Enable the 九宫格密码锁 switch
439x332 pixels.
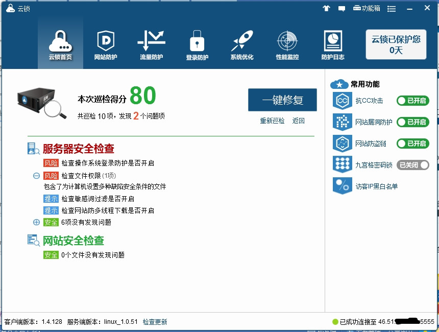coord(412,165)
